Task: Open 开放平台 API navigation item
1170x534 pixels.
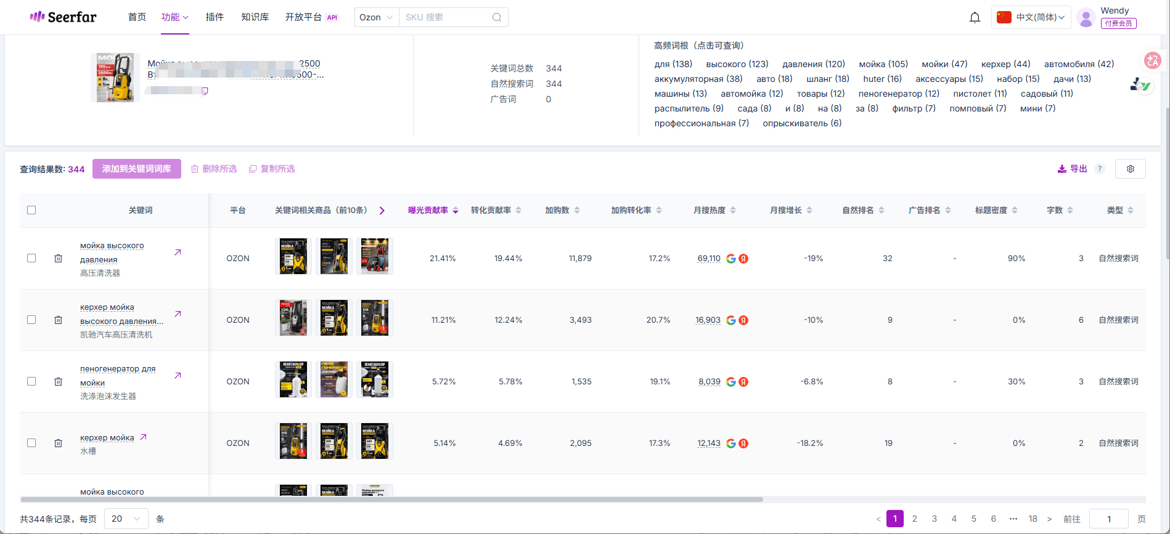Action: point(312,17)
